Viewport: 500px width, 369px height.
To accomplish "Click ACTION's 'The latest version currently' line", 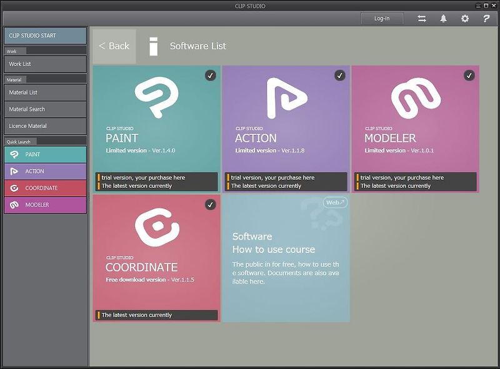I will point(266,186).
